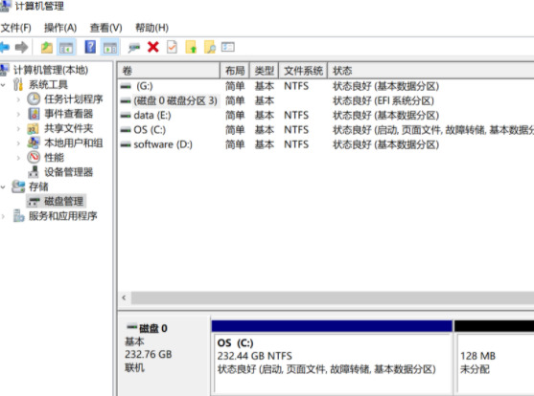Click the Shared Folders icon

(x=33, y=128)
